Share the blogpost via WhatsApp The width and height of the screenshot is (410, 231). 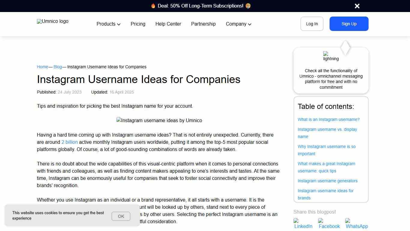tap(357, 224)
